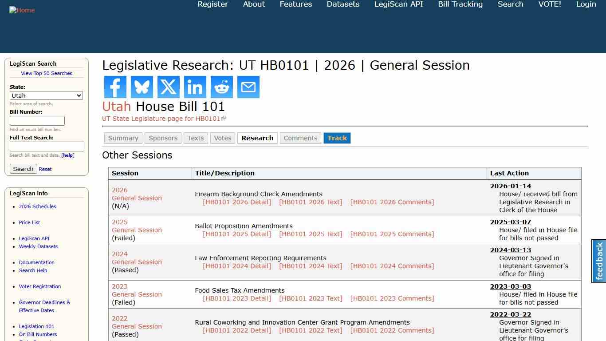The height and width of the screenshot is (341, 606).
Task: Select the Track tab
Action: [337, 138]
